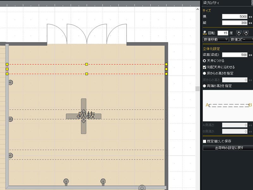Open the 数値コピー dropdown

(241, 39)
